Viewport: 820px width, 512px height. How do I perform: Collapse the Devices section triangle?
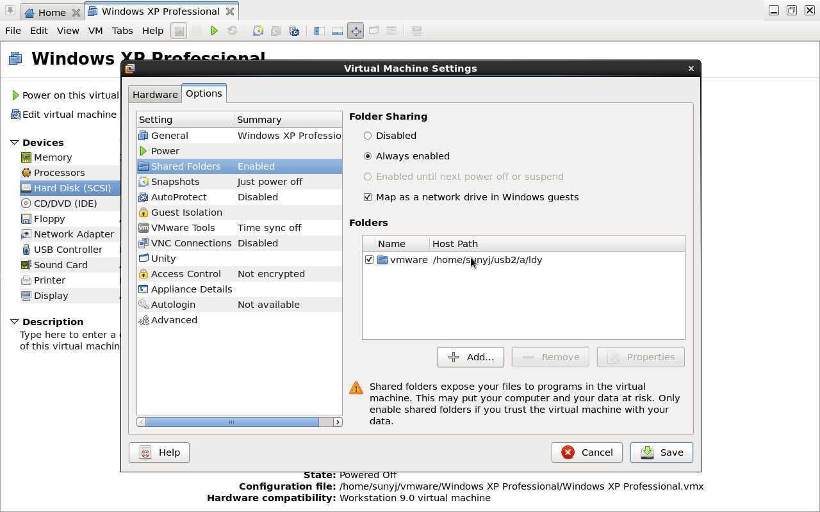pyautogui.click(x=14, y=143)
